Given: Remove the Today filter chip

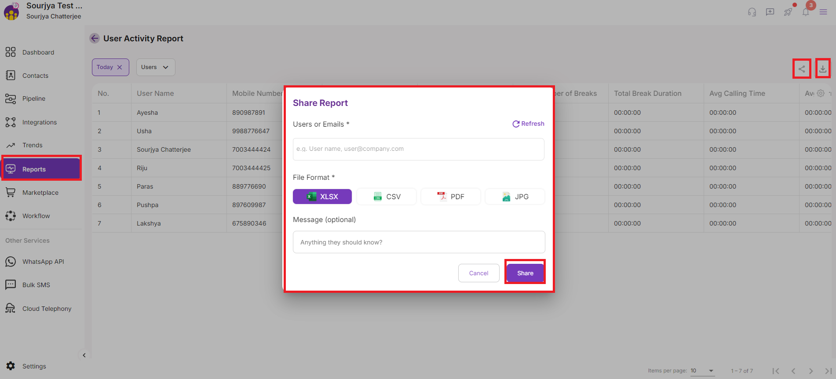Looking at the screenshot, I should [120, 67].
